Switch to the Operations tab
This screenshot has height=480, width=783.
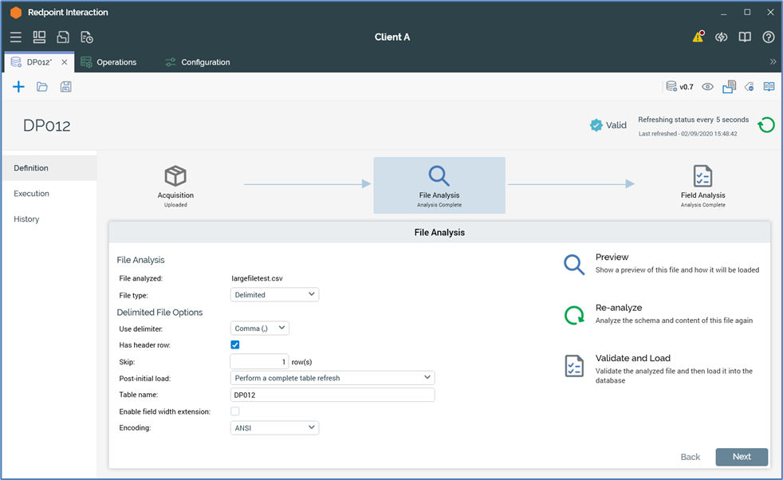tap(116, 62)
